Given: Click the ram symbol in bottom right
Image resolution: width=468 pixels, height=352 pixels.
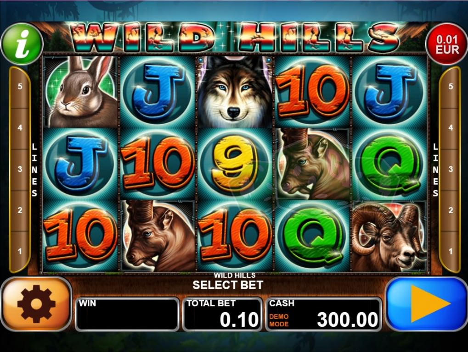Looking at the screenshot, I should (x=389, y=236).
